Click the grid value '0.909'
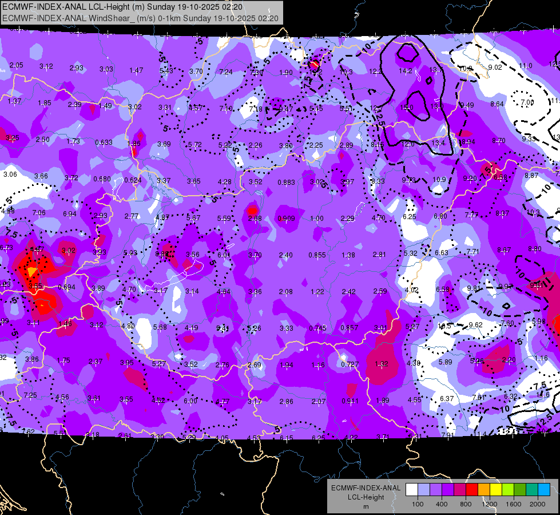Viewport: 560px width, 515px height. click(x=287, y=219)
